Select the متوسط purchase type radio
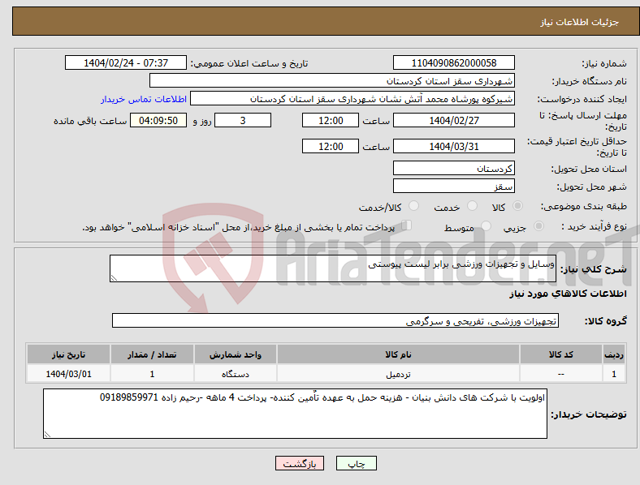Image resolution: width=640 pixels, height=485 pixels. pos(486,225)
